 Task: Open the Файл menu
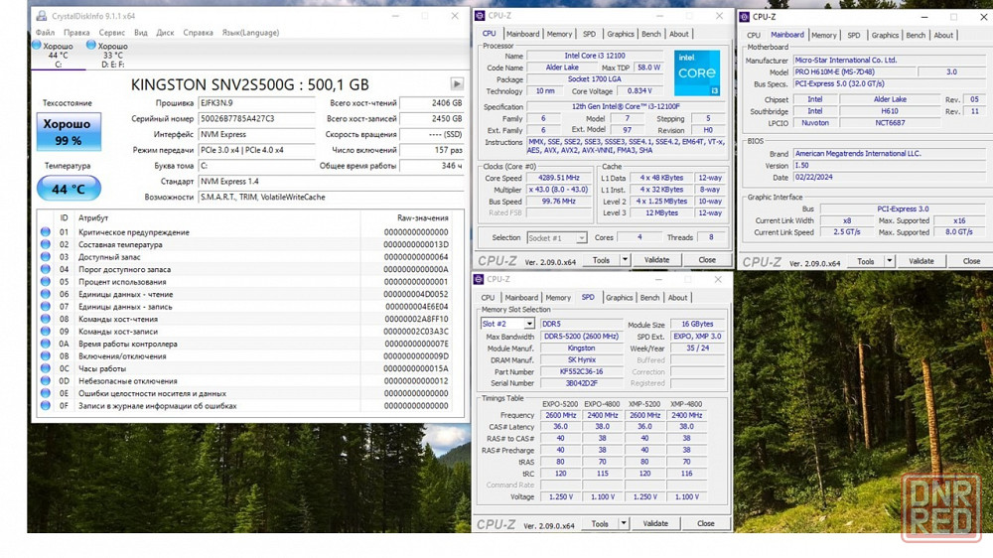click(45, 33)
